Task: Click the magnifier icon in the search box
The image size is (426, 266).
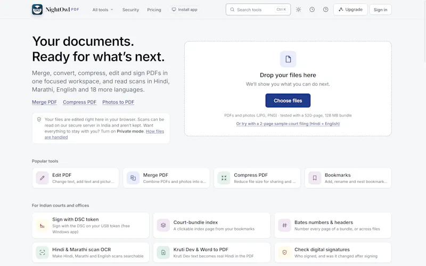Action: click(x=232, y=10)
